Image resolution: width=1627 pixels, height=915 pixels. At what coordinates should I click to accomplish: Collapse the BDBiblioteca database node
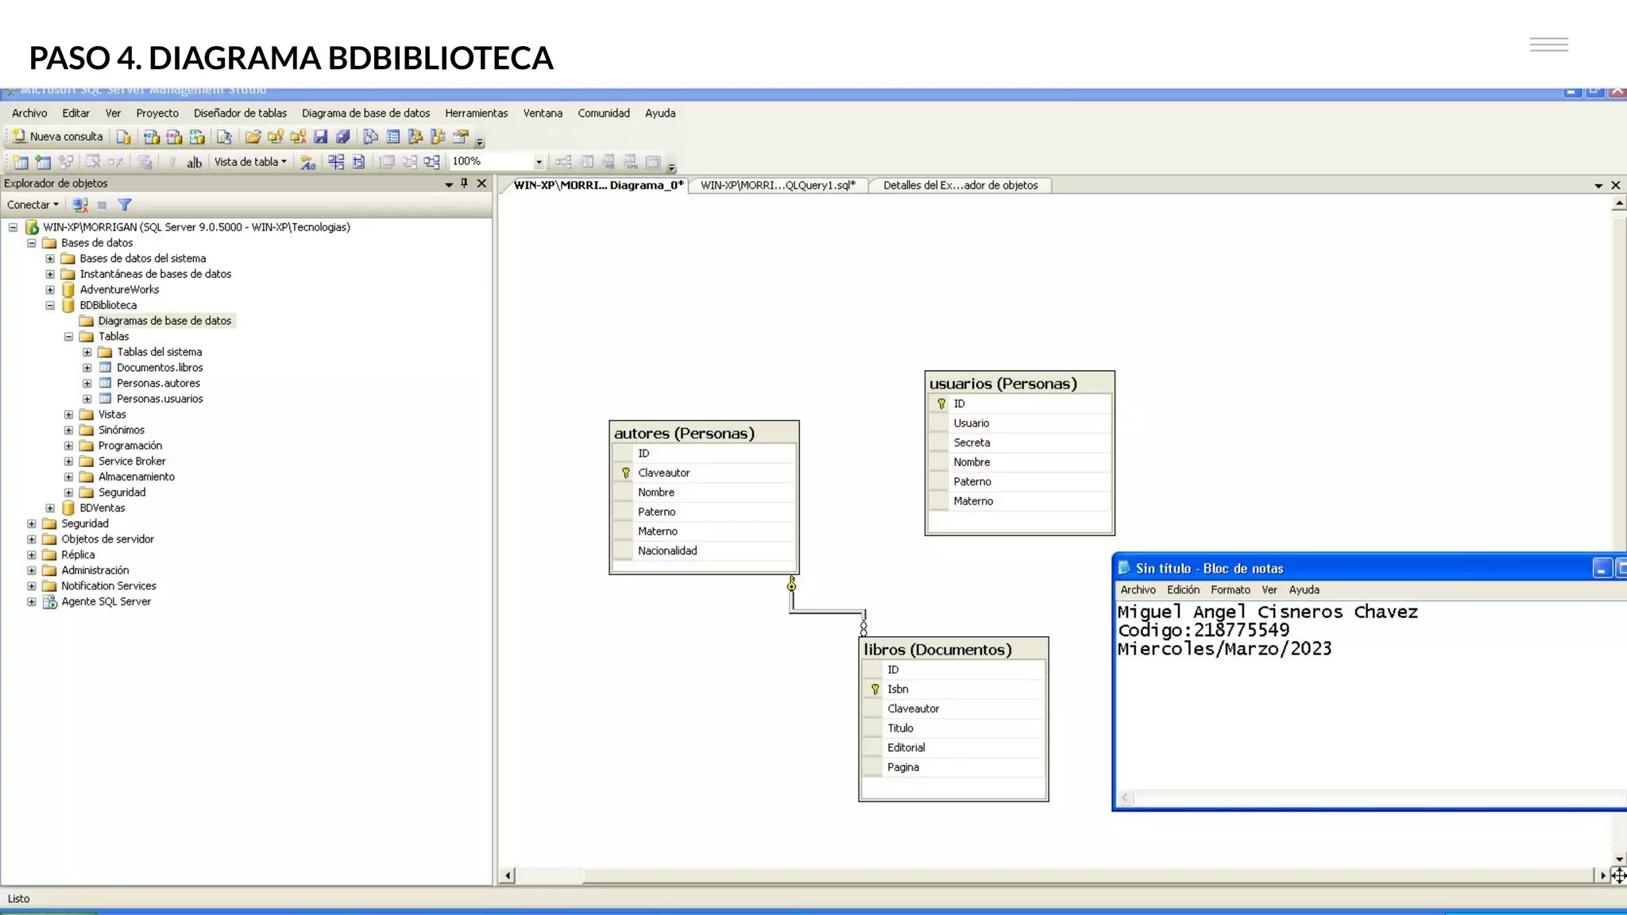50,305
